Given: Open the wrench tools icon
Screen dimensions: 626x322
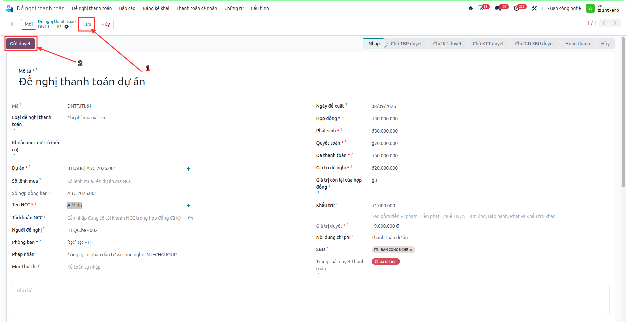Looking at the screenshot, I should [534, 8].
